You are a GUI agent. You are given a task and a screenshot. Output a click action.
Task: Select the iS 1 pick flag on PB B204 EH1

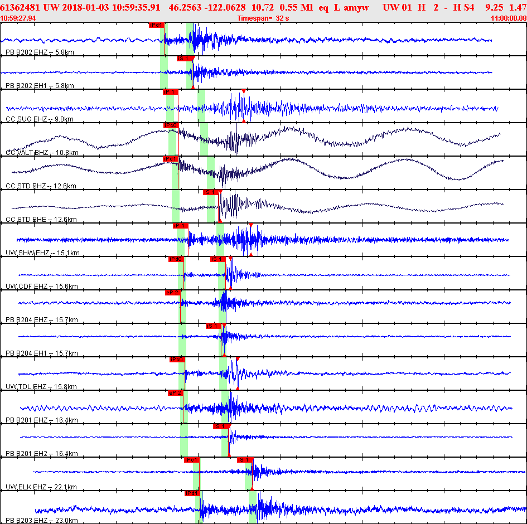click(214, 326)
